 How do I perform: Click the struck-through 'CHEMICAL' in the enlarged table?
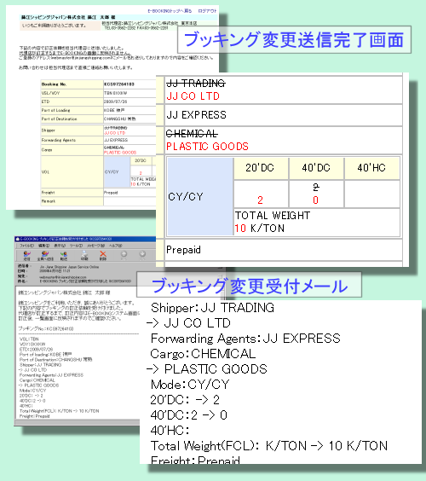tap(192, 134)
